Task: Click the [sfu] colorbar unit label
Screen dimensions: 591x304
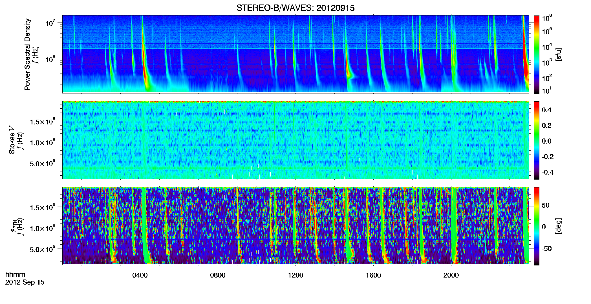Action: click(559, 54)
